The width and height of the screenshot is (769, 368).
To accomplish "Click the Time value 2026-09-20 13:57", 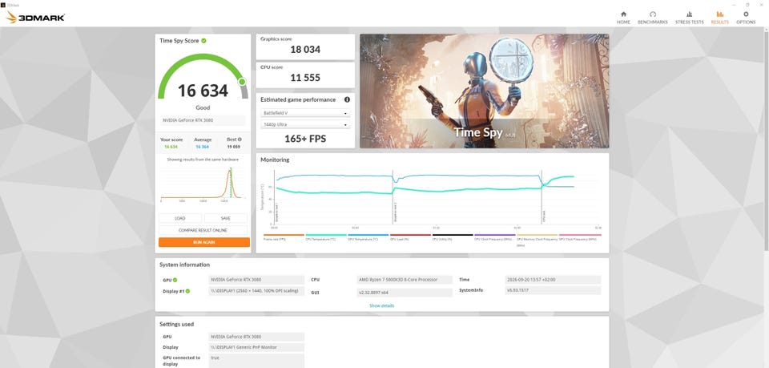I will point(553,280).
